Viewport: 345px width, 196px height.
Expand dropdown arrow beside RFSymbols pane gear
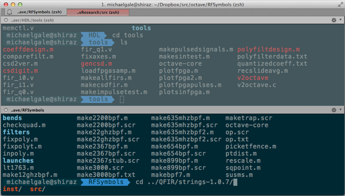pyautogui.click(x=341, y=110)
